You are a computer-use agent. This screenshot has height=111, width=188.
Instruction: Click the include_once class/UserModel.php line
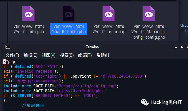point(55,91)
